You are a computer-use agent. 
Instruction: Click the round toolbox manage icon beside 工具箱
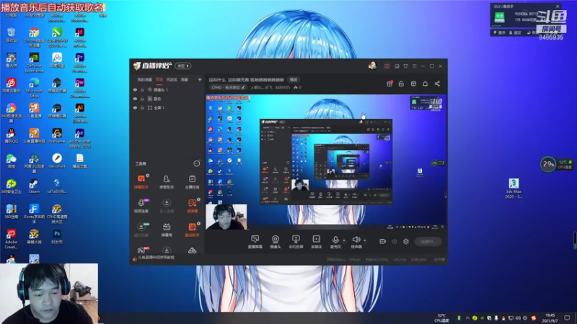click(197, 163)
